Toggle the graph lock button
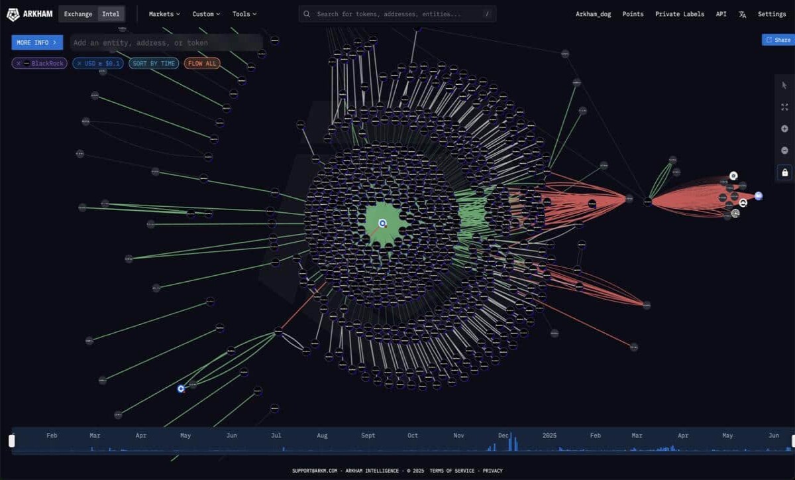Viewport: 795px width, 480px height. 784,172
